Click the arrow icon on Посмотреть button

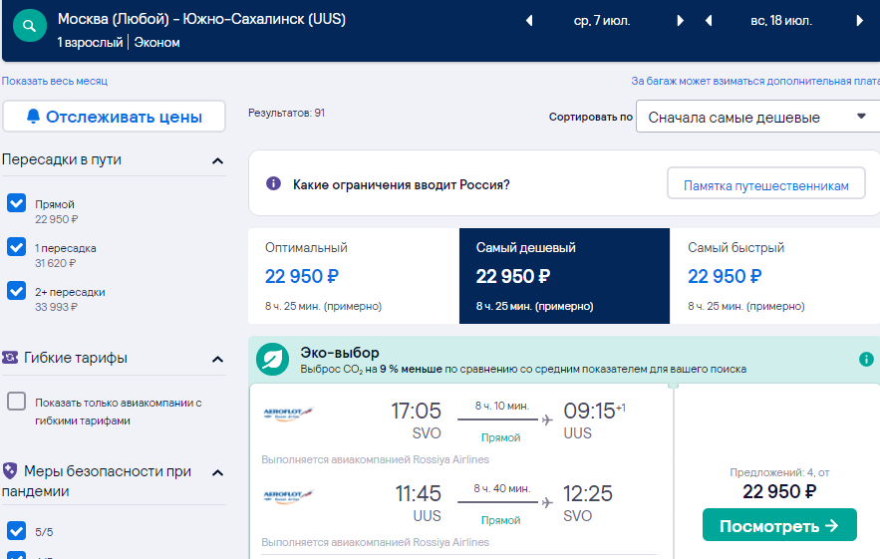click(832, 525)
